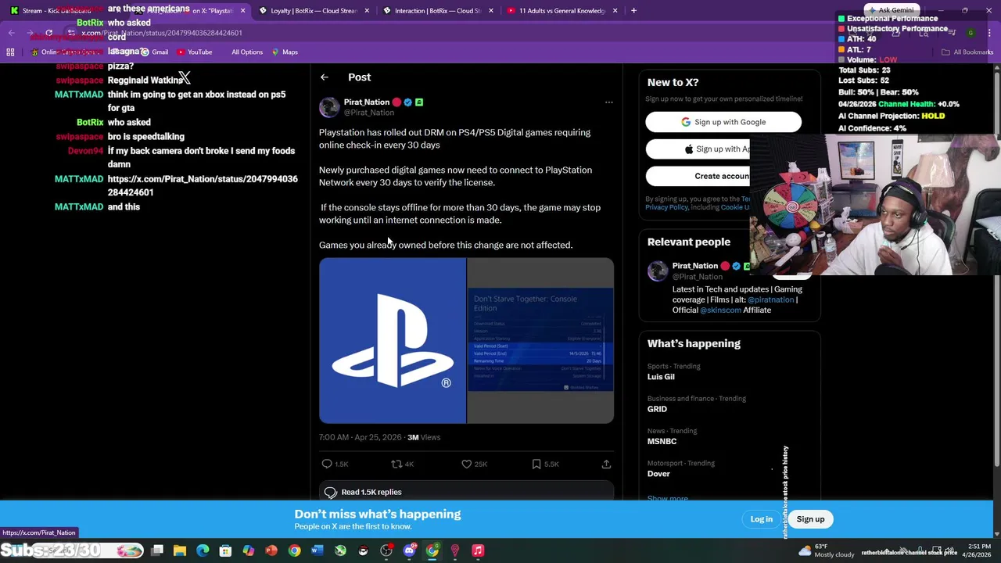This screenshot has height=563, width=1001.
Task: Open the Don't Starve Together screenshot image
Action: click(x=540, y=341)
